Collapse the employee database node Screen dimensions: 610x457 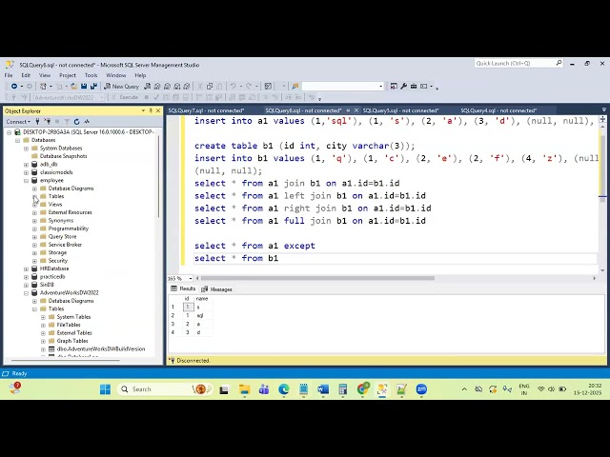27,181
